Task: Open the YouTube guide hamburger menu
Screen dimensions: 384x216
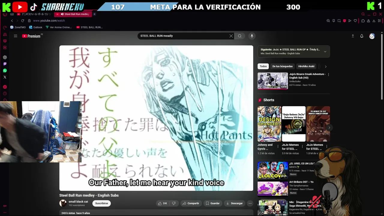Action: (x=16, y=36)
